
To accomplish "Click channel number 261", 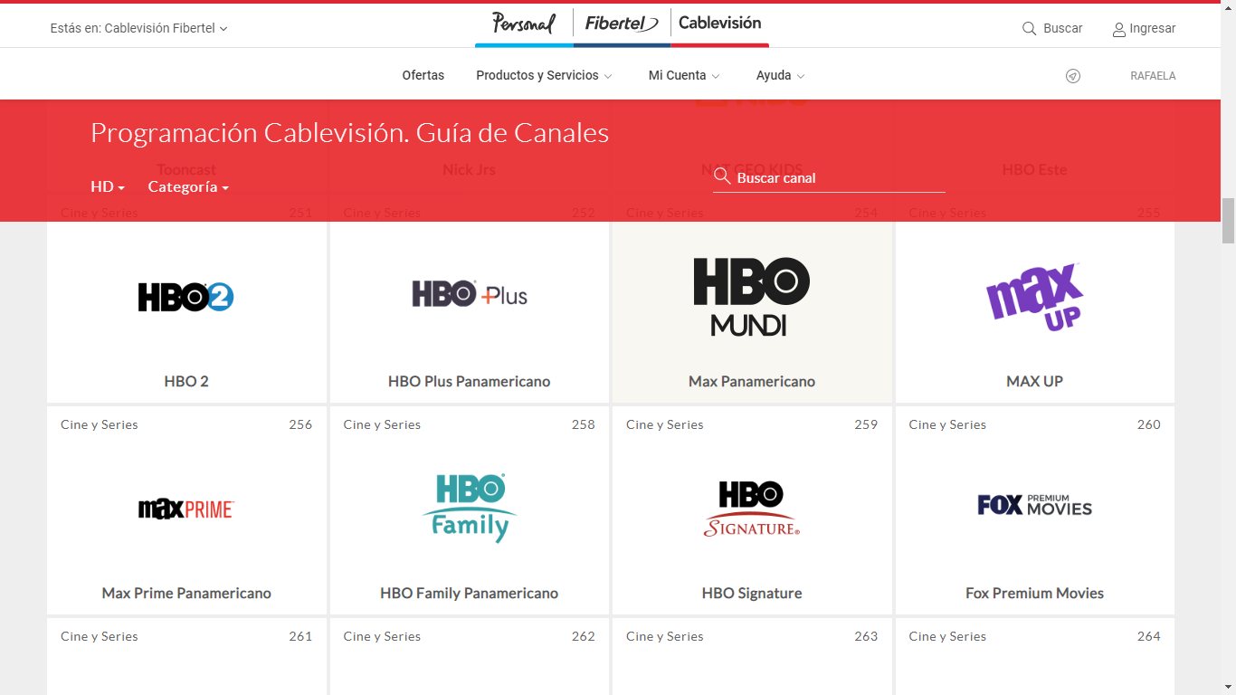I will tap(300, 636).
